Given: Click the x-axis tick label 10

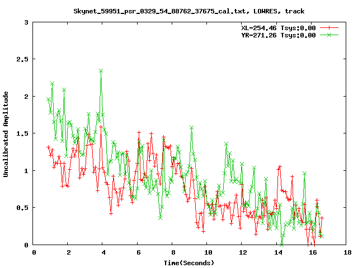Looking at the screenshot, I should 208,252.
